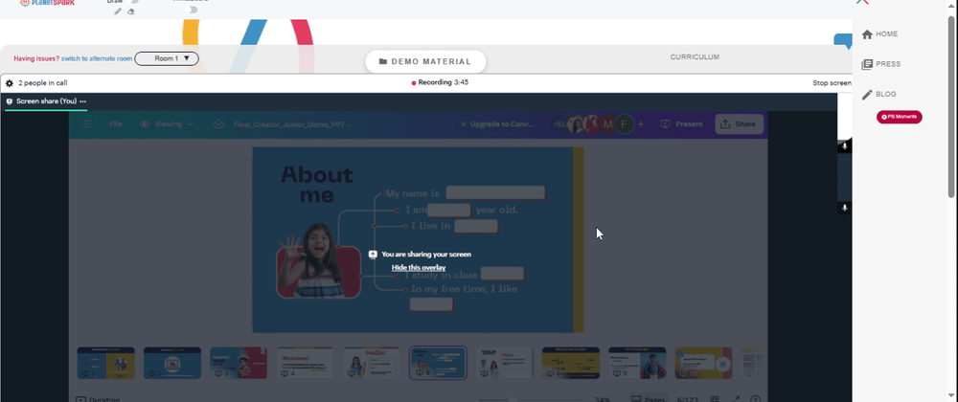Click the +51 collaborators count
Viewport: 958px width, 402px height.
pos(559,123)
